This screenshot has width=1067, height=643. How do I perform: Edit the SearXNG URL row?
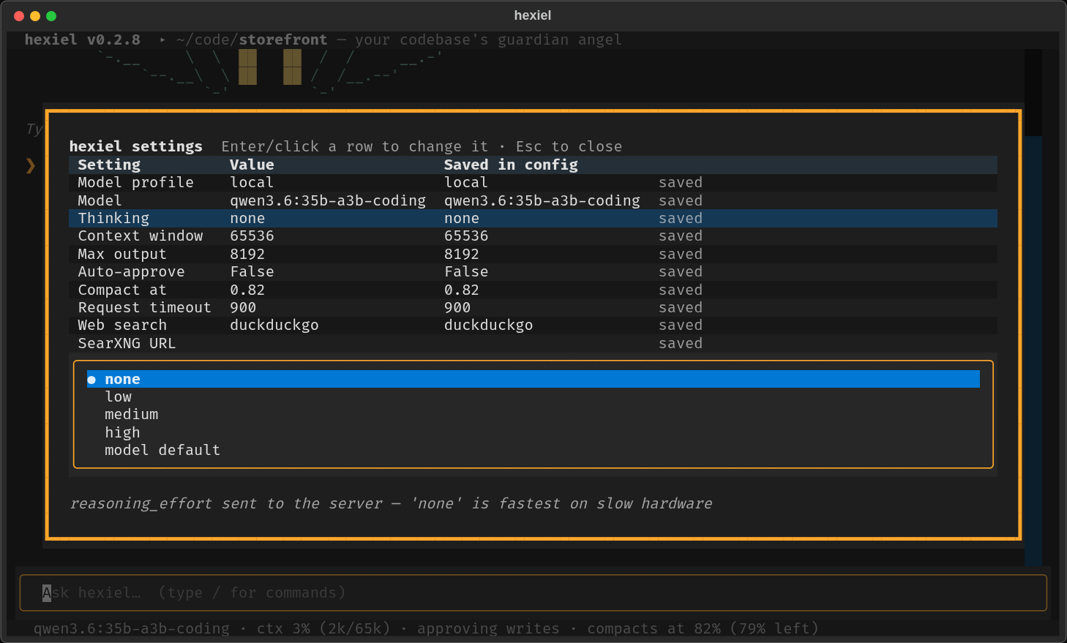(x=533, y=343)
